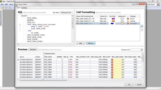Click the red error icon for Severe rule
161x90 pixels.
(128, 19)
